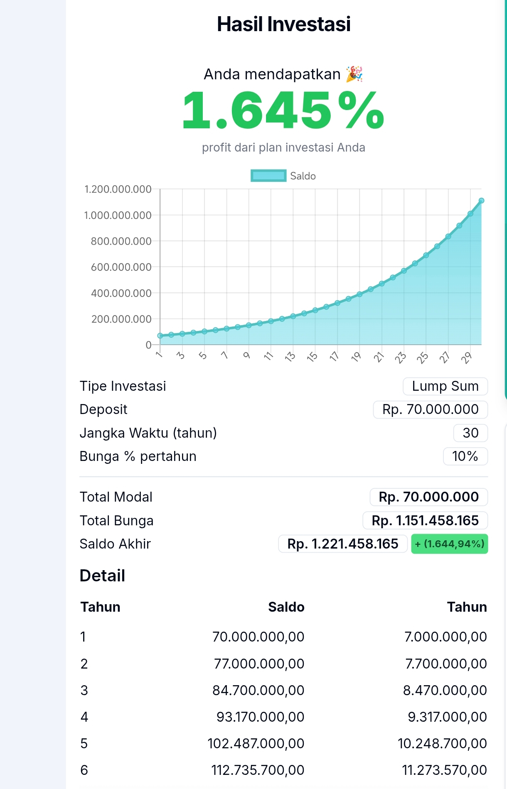Click the year 3 balance 84.700.000,00

click(x=258, y=690)
